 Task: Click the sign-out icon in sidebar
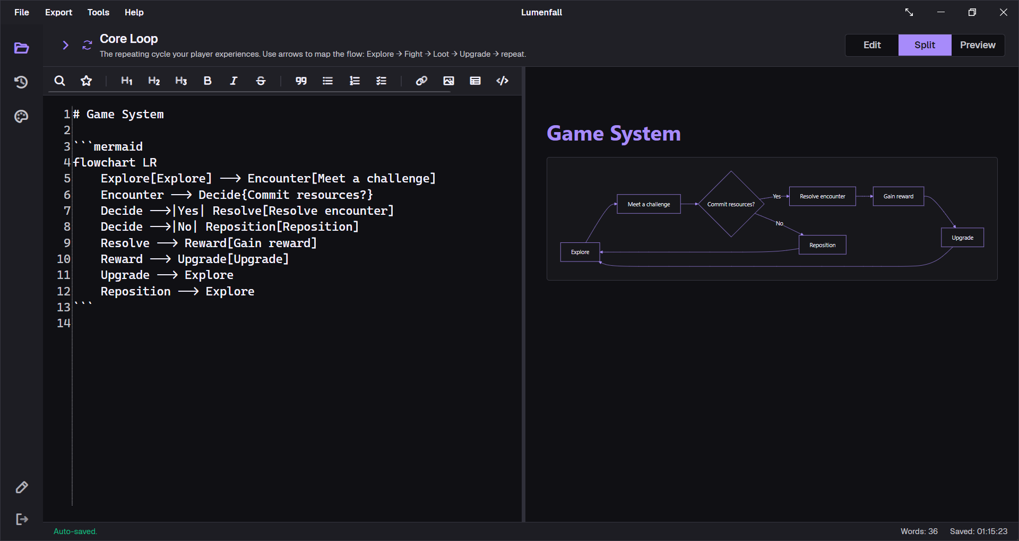point(21,519)
